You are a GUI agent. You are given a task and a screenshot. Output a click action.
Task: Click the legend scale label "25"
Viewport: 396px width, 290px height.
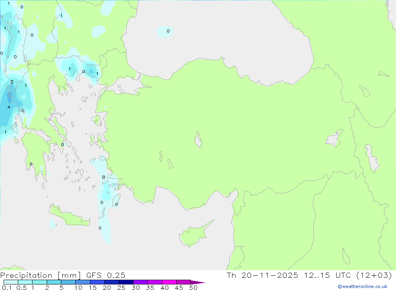121,288
